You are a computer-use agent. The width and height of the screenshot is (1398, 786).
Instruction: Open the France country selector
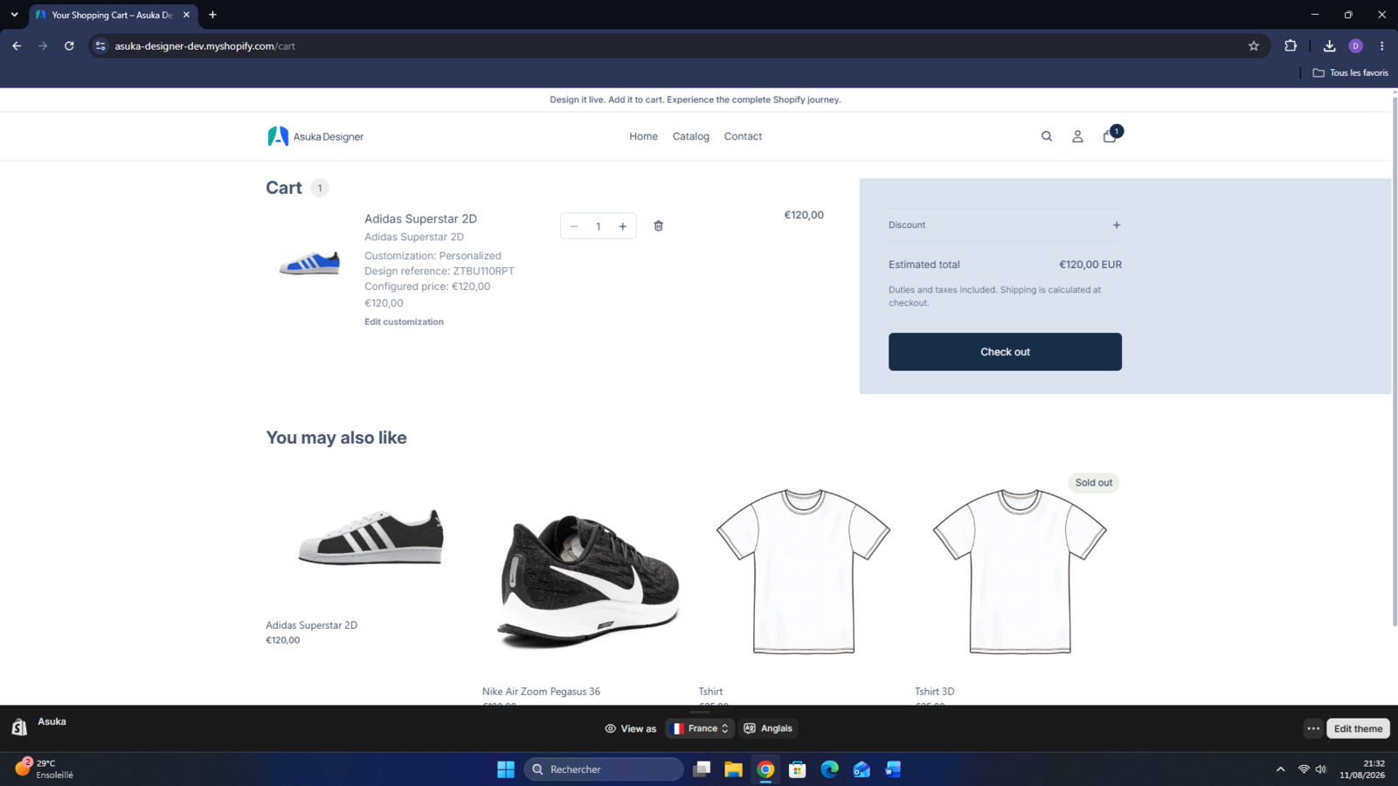coord(700,728)
